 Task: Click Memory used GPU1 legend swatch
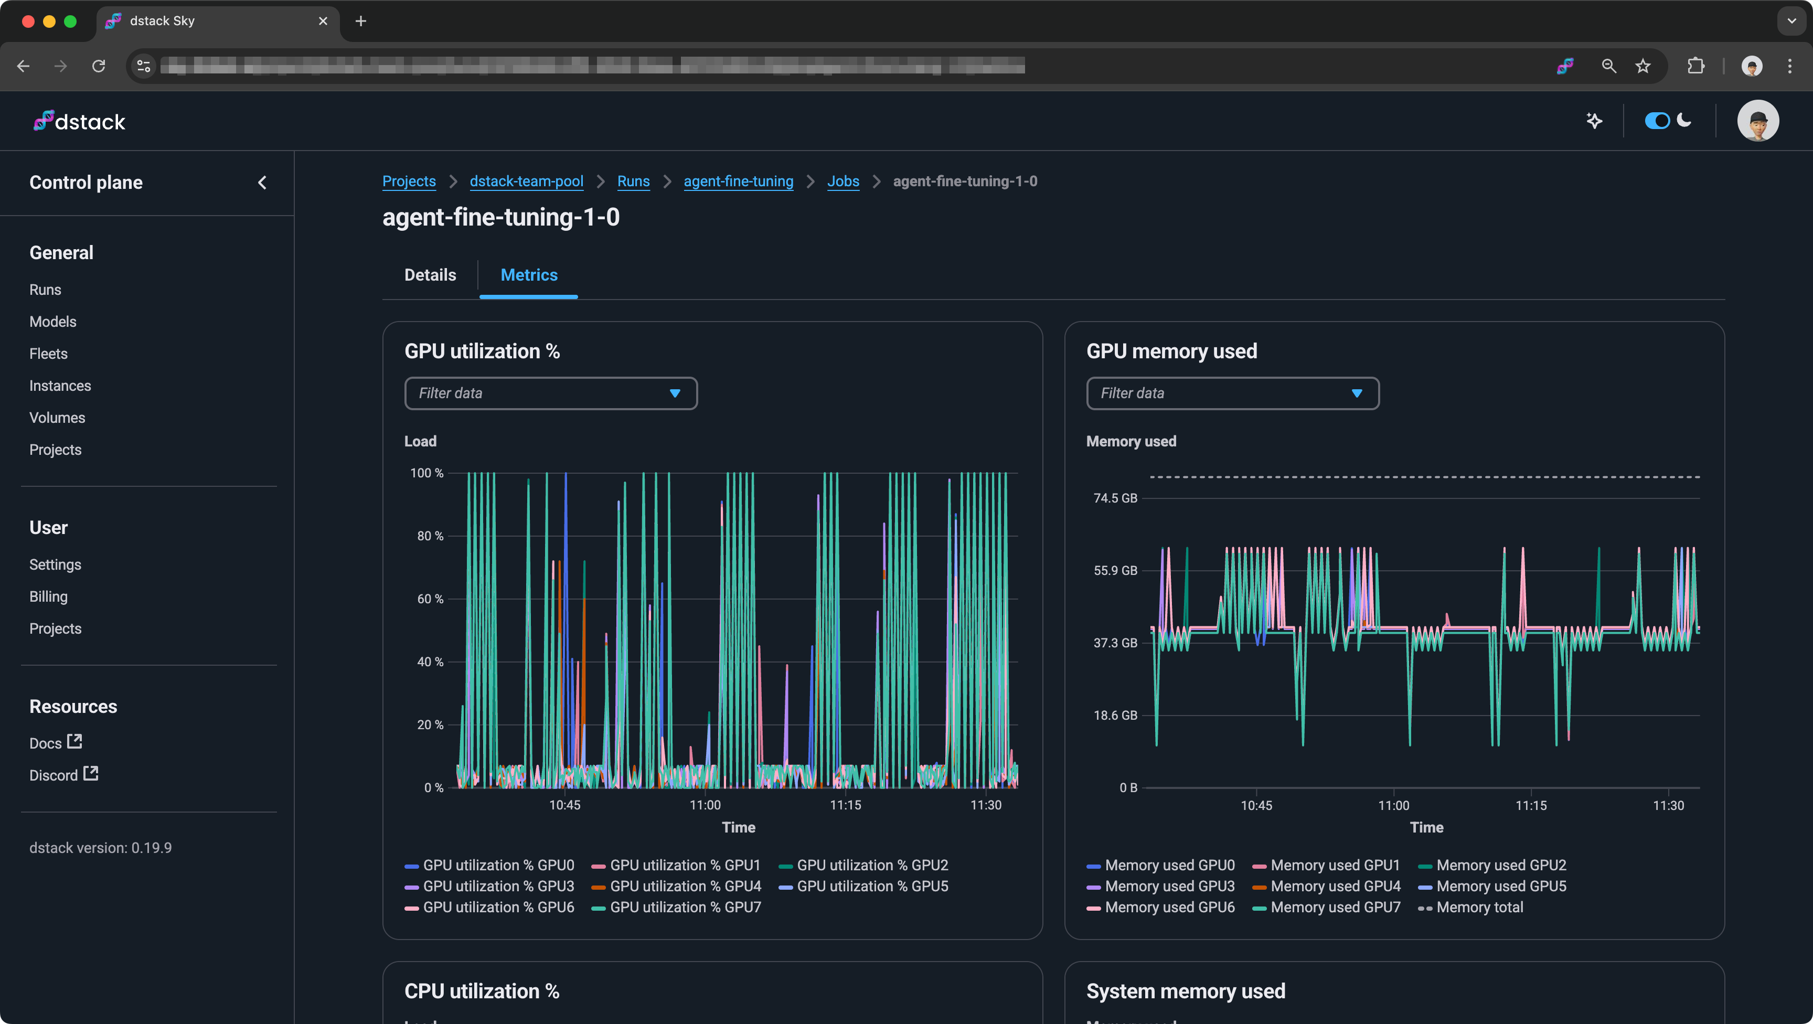(1260, 866)
